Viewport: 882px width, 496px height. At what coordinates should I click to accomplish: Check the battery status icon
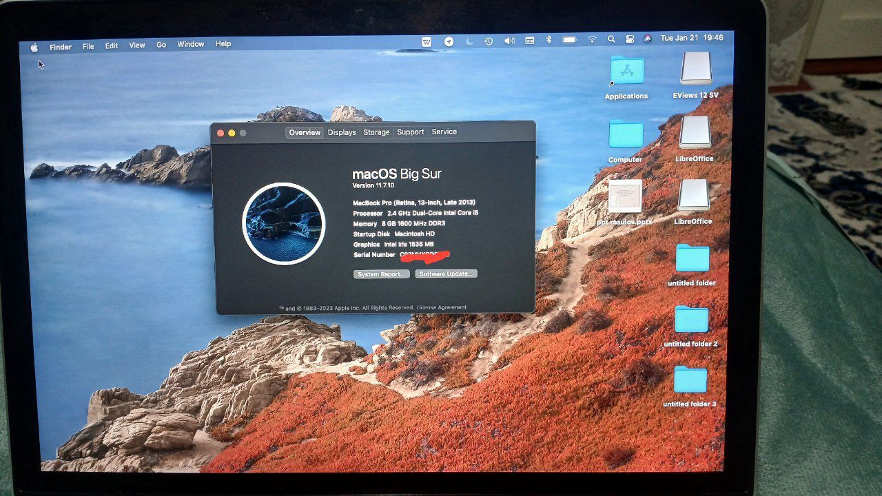[570, 40]
